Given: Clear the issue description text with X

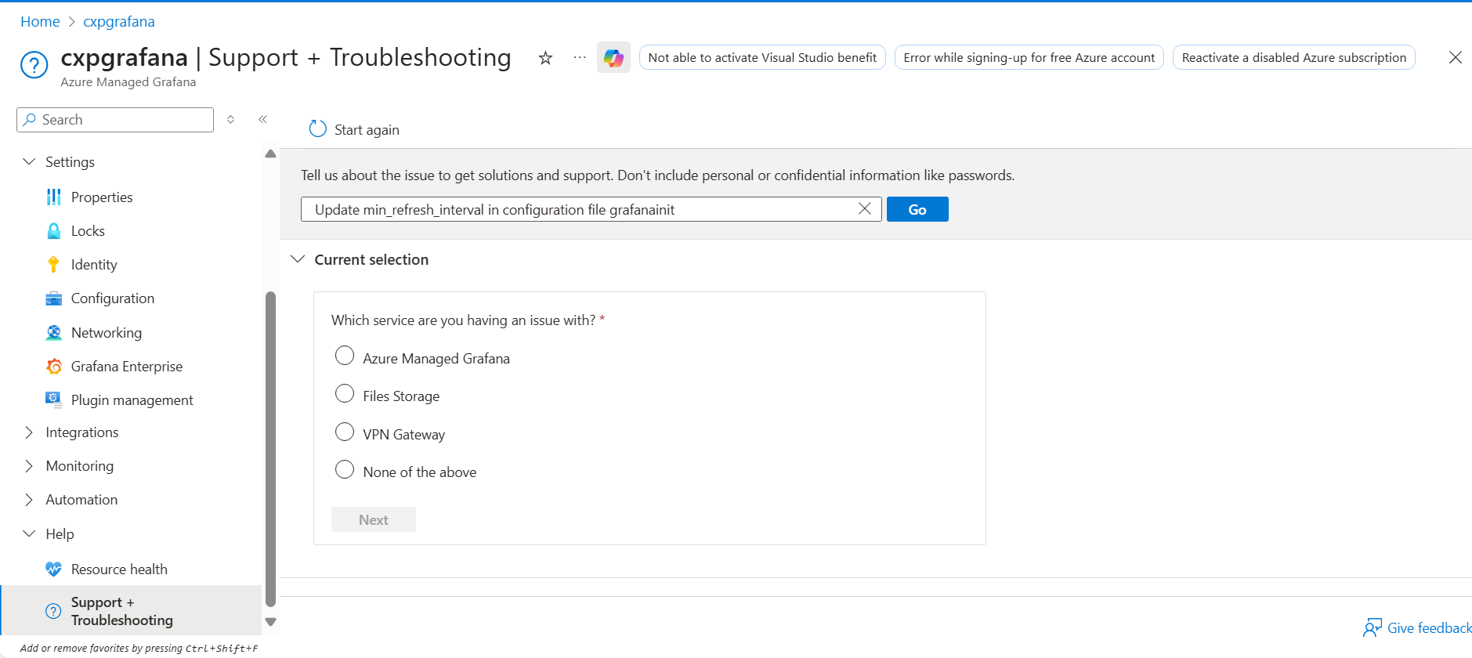Looking at the screenshot, I should [x=864, y=209].
